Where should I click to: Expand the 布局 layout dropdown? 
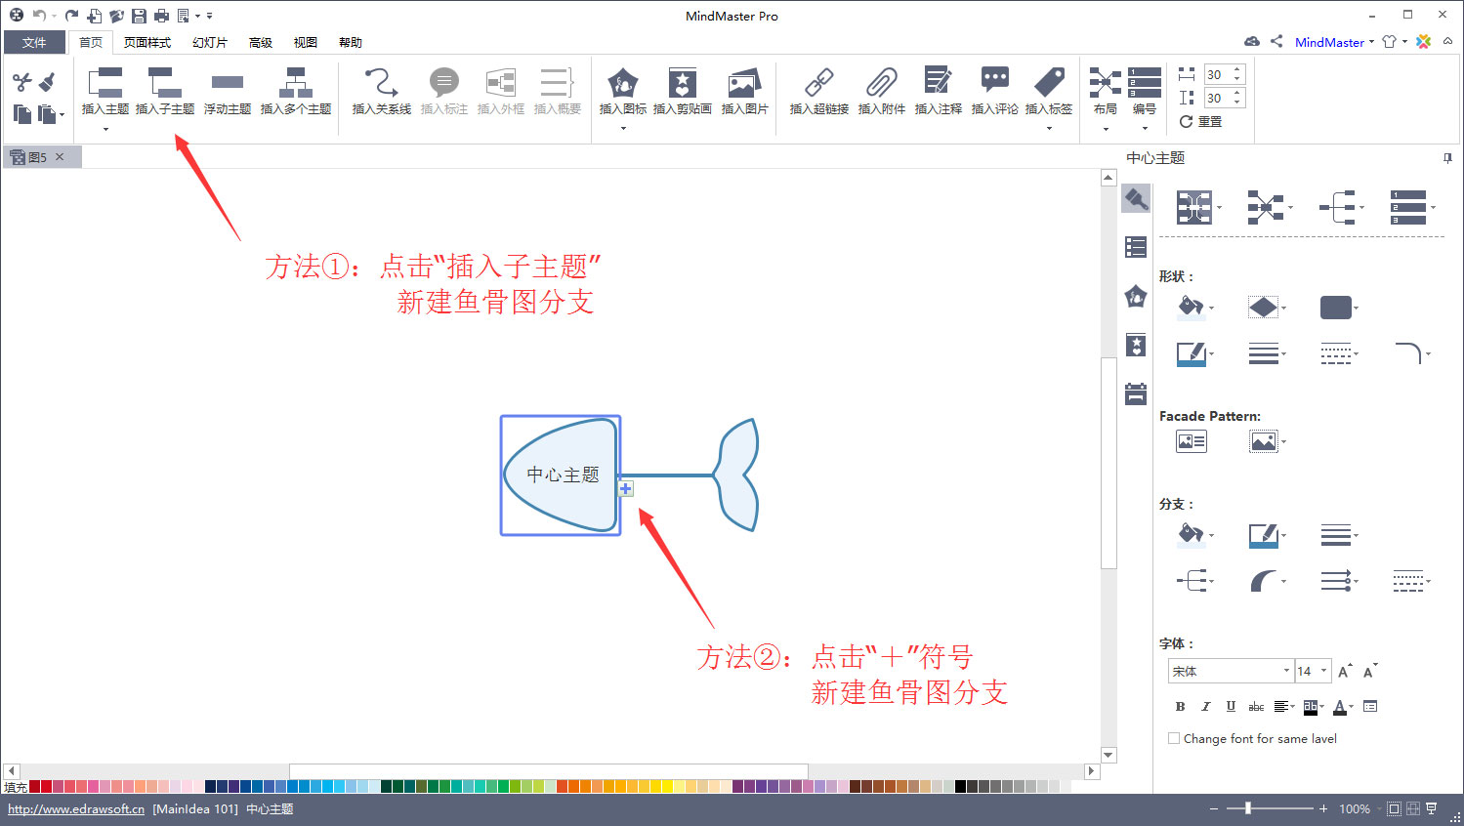click(1106, 129)
